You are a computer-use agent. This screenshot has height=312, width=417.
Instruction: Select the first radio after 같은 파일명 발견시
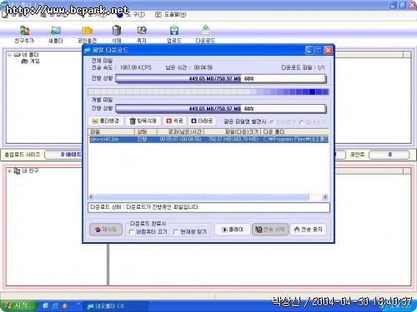tap(272, 122)
